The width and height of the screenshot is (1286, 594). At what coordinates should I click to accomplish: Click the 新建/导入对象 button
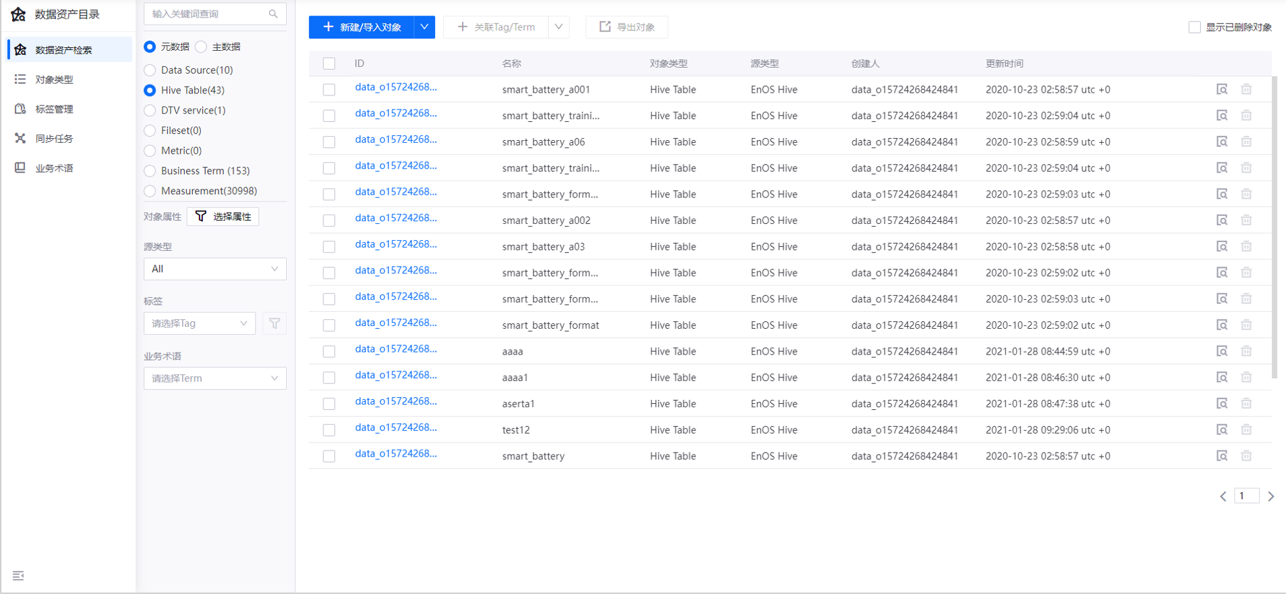pyautogui.click(x=361, y=27)
